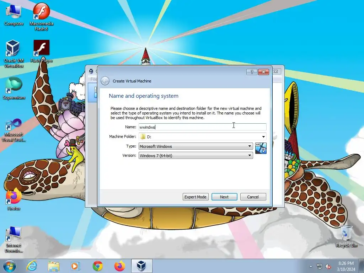364x273 pixels.
Task: Open Firefox from the taskbar
Action: click(x=119, y=266)
